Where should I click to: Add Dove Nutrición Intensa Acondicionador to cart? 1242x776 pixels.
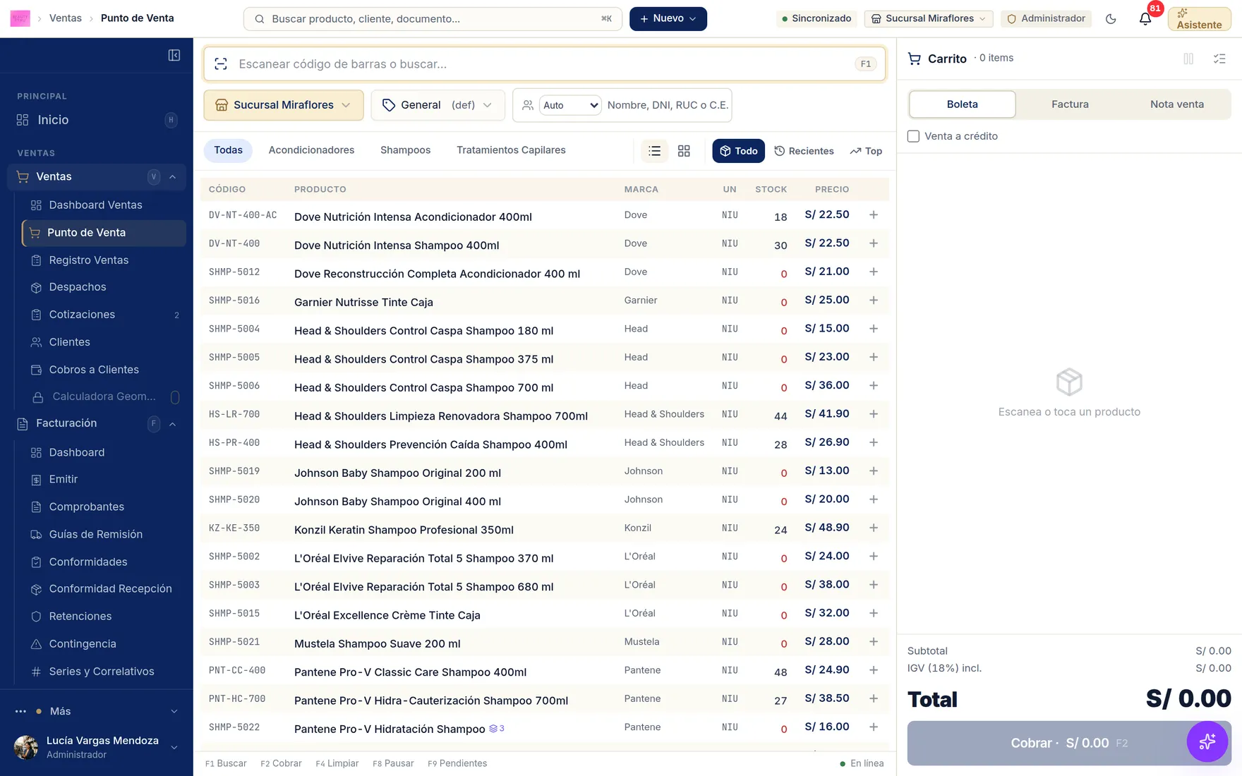[x=874, y=215]
